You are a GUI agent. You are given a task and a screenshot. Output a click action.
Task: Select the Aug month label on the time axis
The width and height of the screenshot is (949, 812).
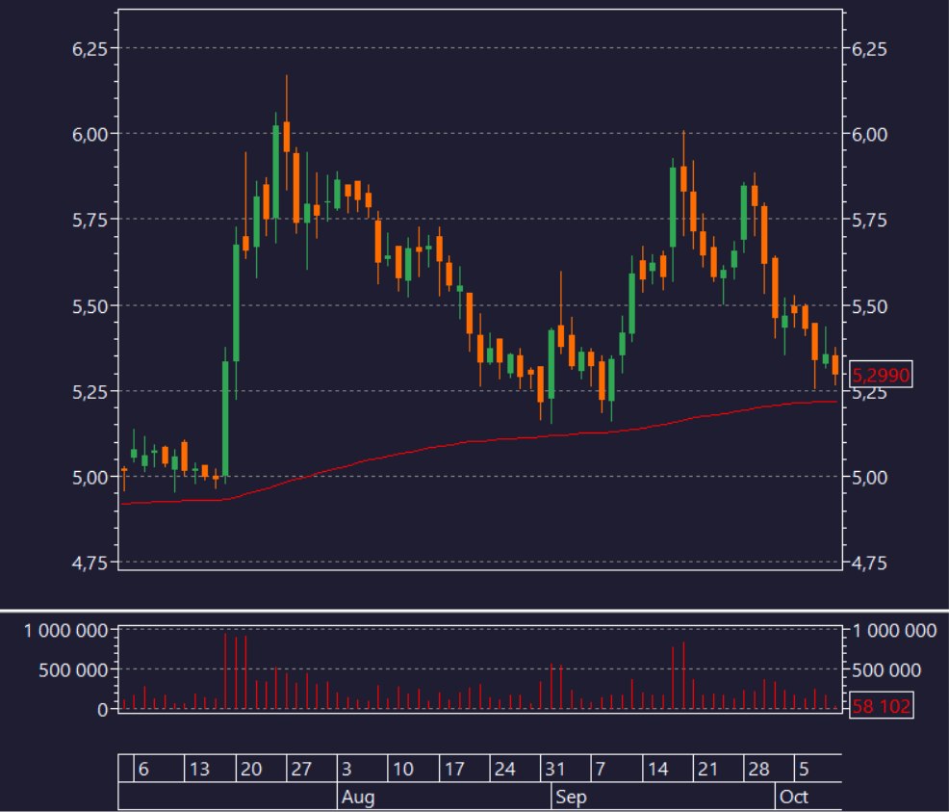[x=358, y=797]
